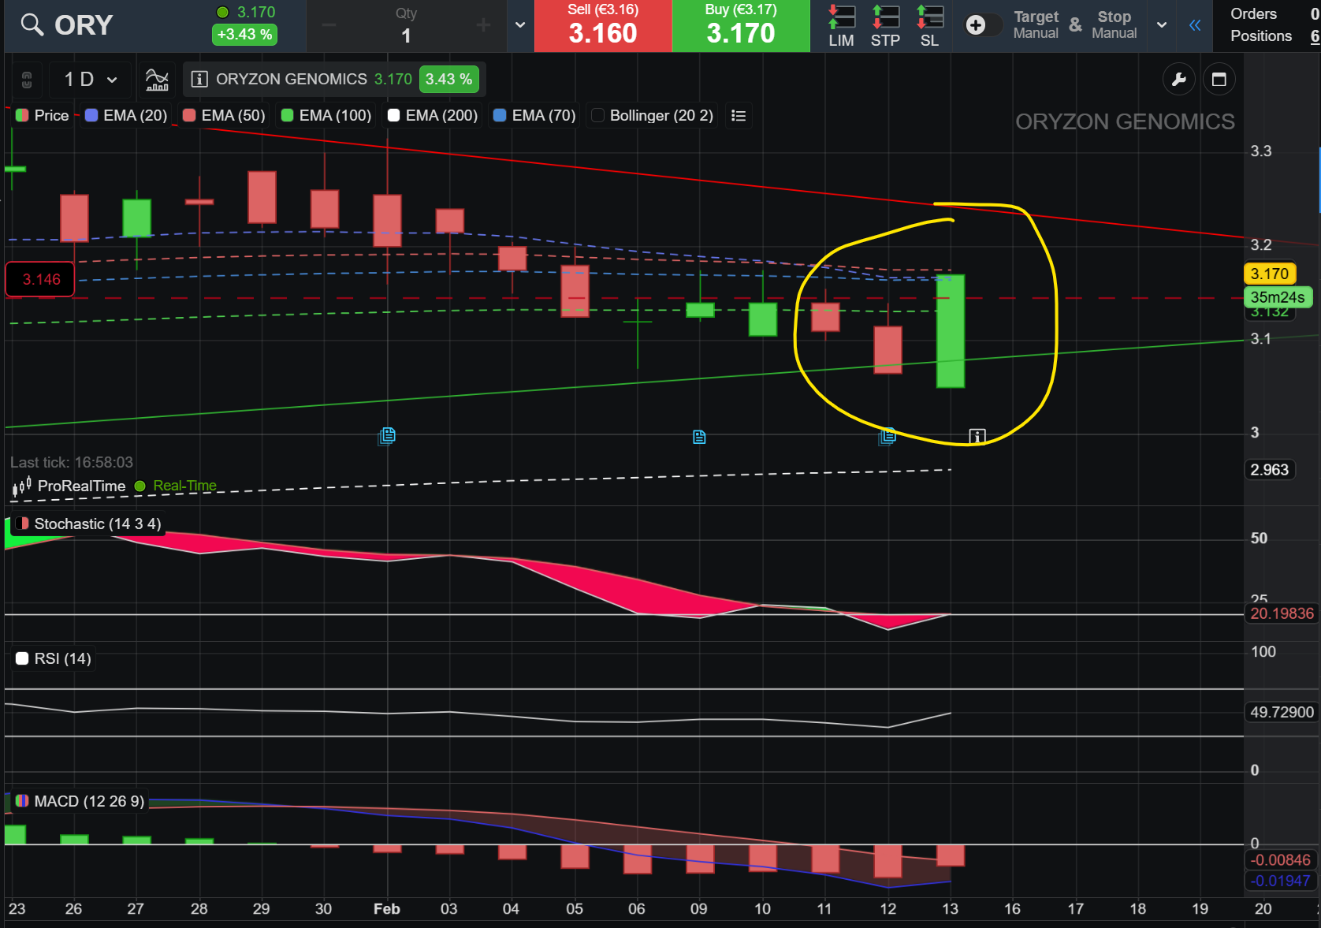Click the EMA (20) color swatch
The width and height of the screenshot is (1321, 928).
tap(91, 116)
